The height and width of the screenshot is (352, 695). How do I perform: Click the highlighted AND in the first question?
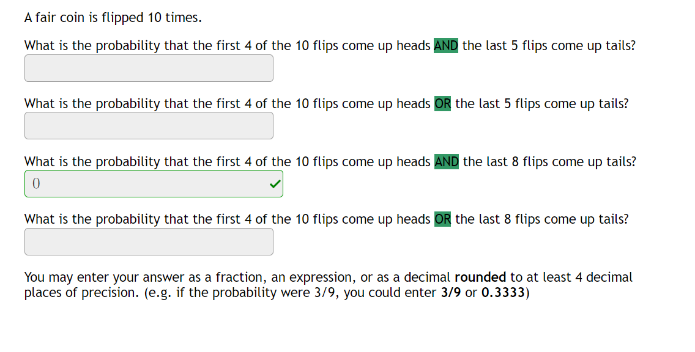(446, 45)
